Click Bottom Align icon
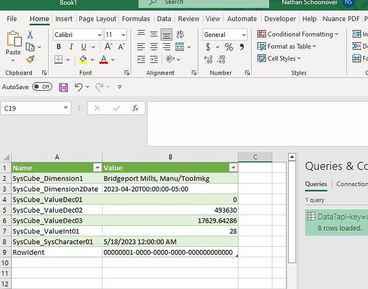 [166, 35]
